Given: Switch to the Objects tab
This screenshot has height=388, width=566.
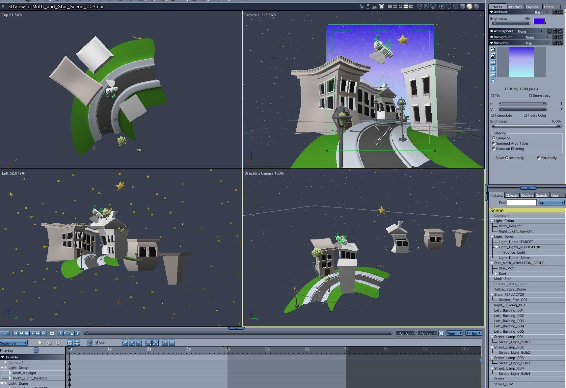Looking at the screenshot, I should pos(512,195).
